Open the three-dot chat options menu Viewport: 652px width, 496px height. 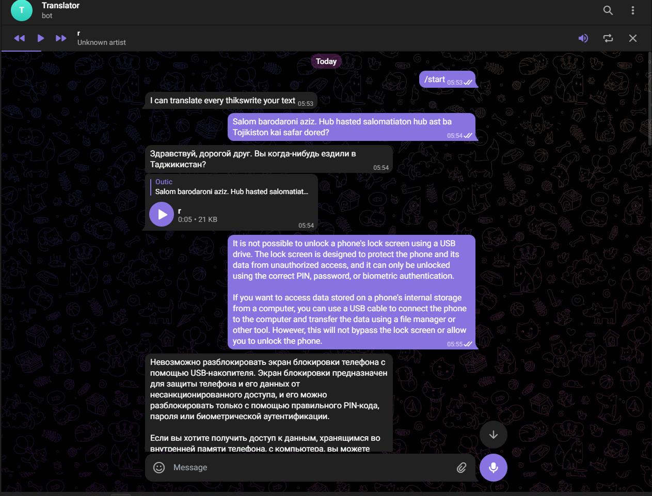632,10
